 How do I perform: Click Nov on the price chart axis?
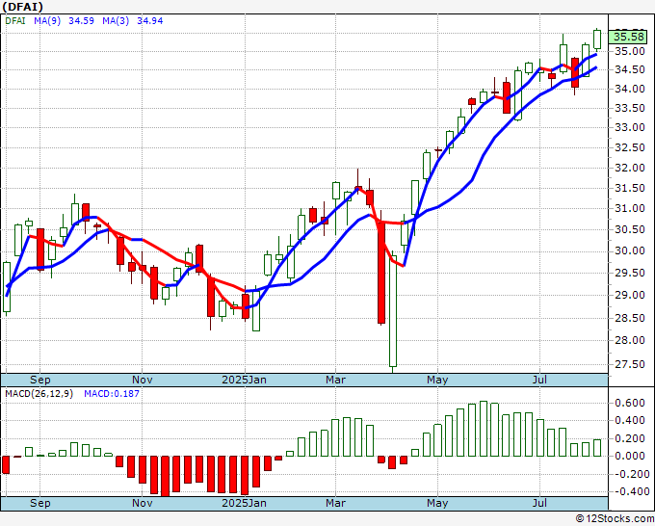coord(142,380)
